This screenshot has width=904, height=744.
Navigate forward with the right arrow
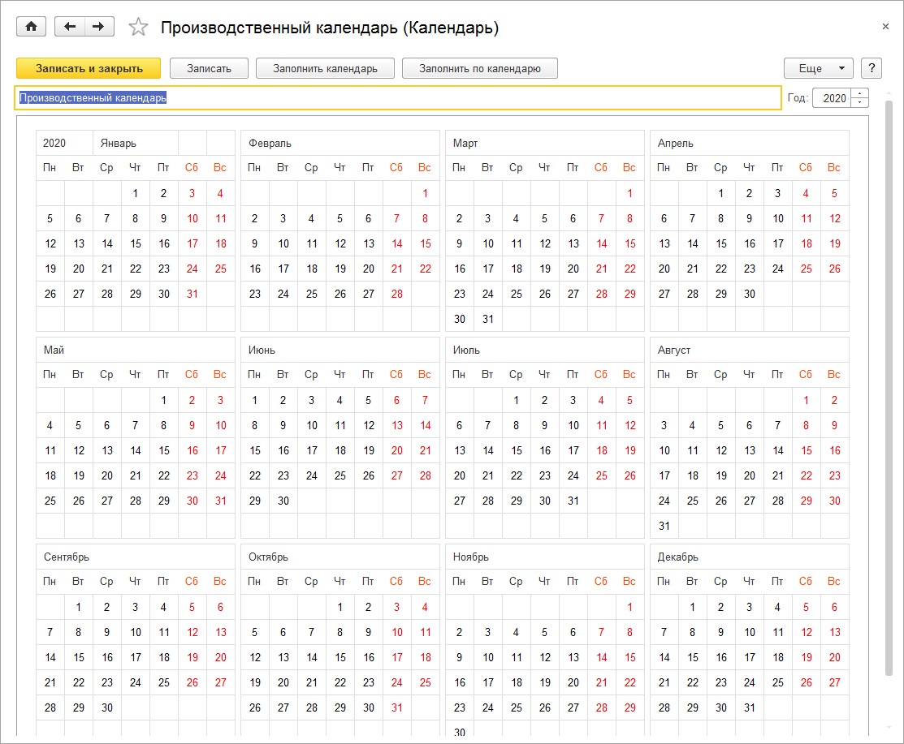coord(99,27)
